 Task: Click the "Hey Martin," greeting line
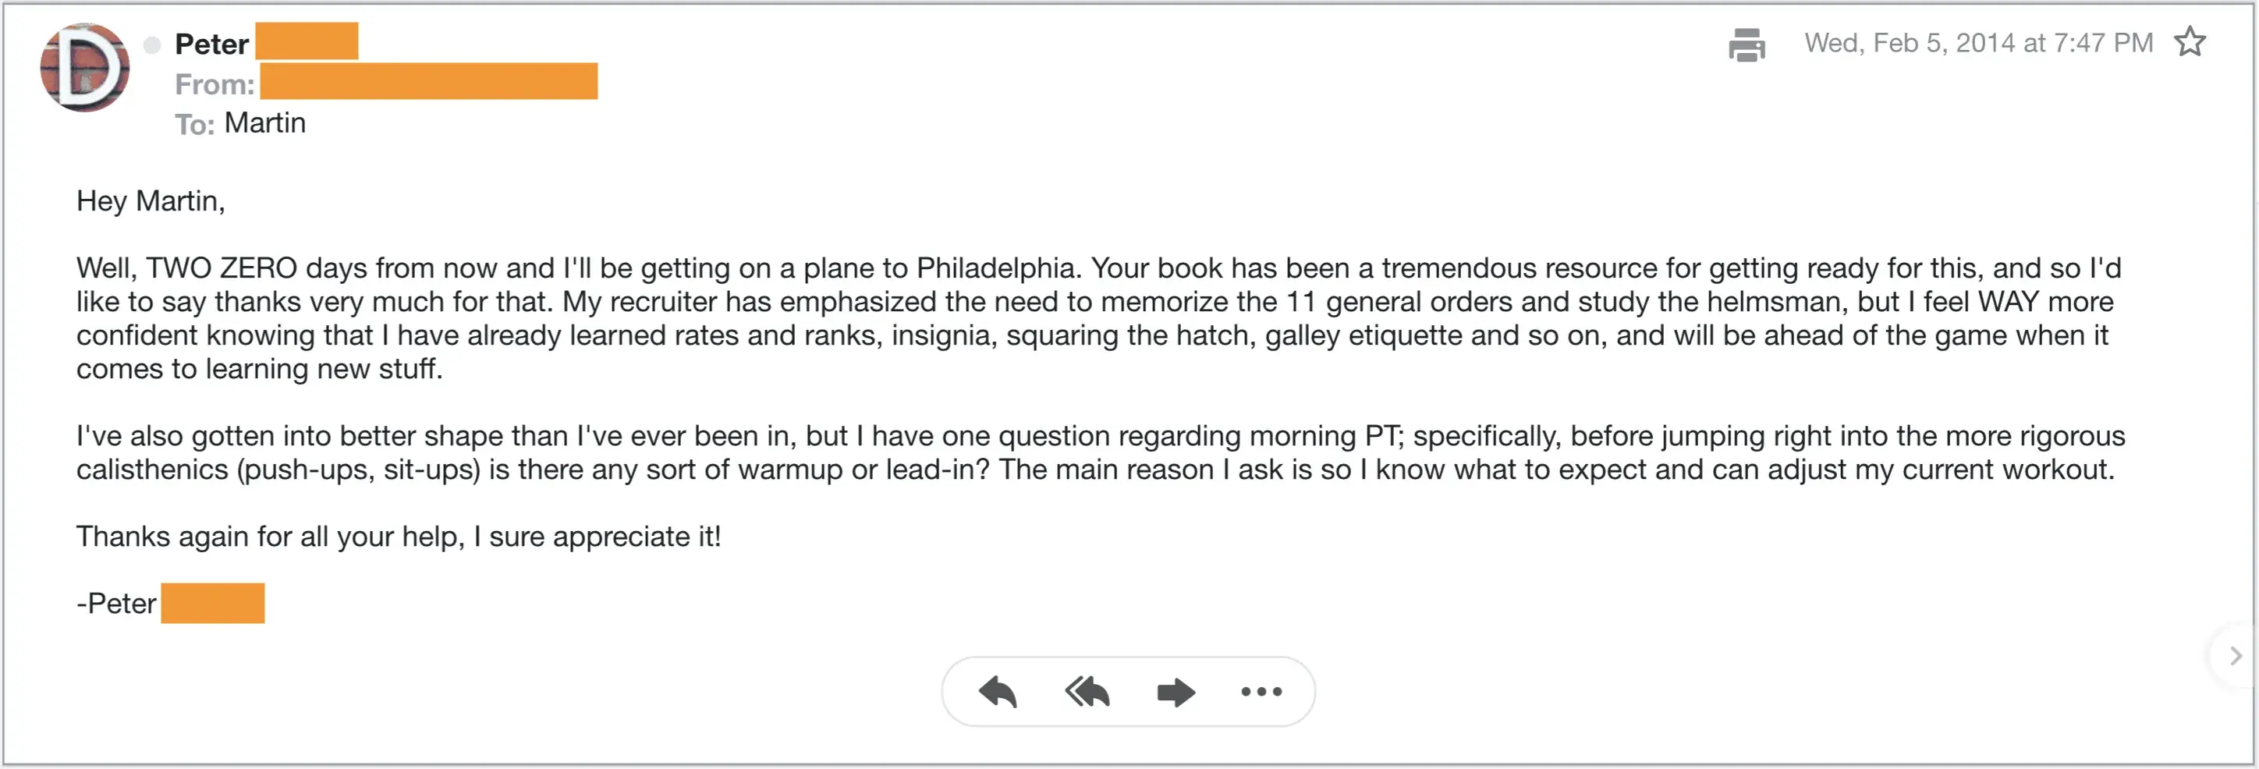(x=151, y=200)
